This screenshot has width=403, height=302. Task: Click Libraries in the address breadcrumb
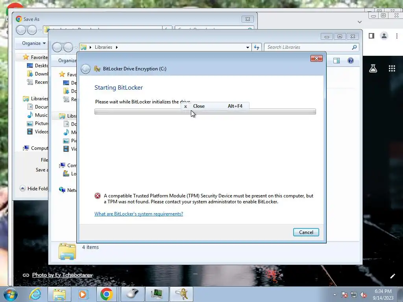click(x=104, y=47)
